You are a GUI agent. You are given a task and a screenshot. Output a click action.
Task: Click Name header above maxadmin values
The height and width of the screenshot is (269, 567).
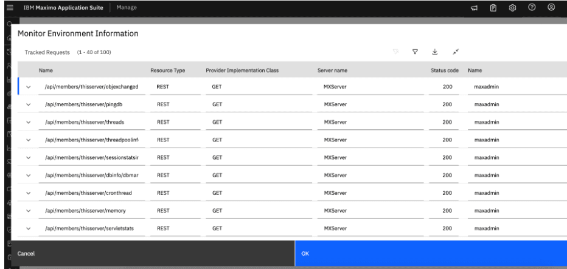[x=475, y=70]
